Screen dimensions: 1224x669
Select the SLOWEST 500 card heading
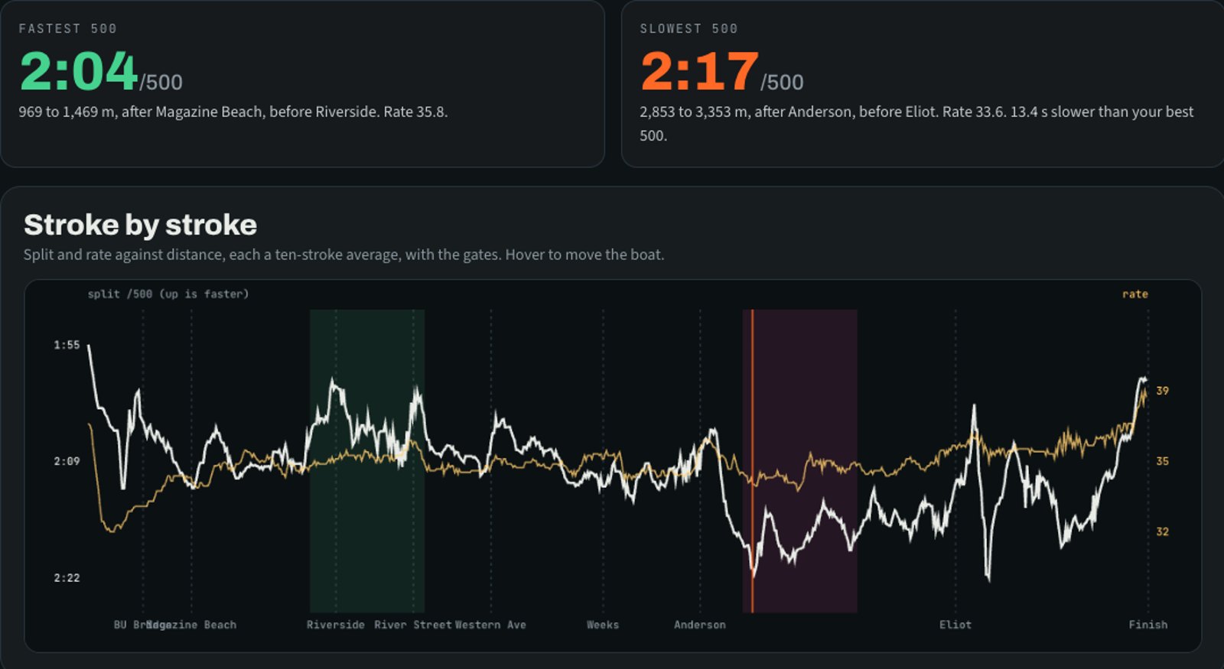(689, 28)
